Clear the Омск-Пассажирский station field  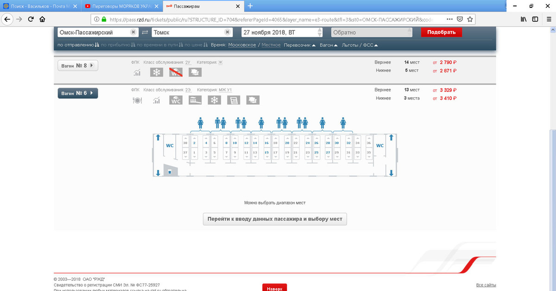[x=133, y=32]
